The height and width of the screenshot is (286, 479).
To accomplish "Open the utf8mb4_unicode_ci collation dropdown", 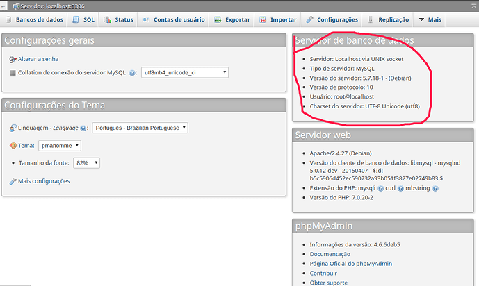I will click(185, 73).
